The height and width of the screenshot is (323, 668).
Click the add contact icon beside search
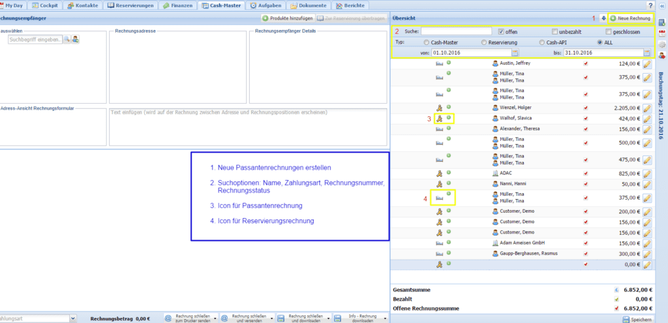point(76,40)
